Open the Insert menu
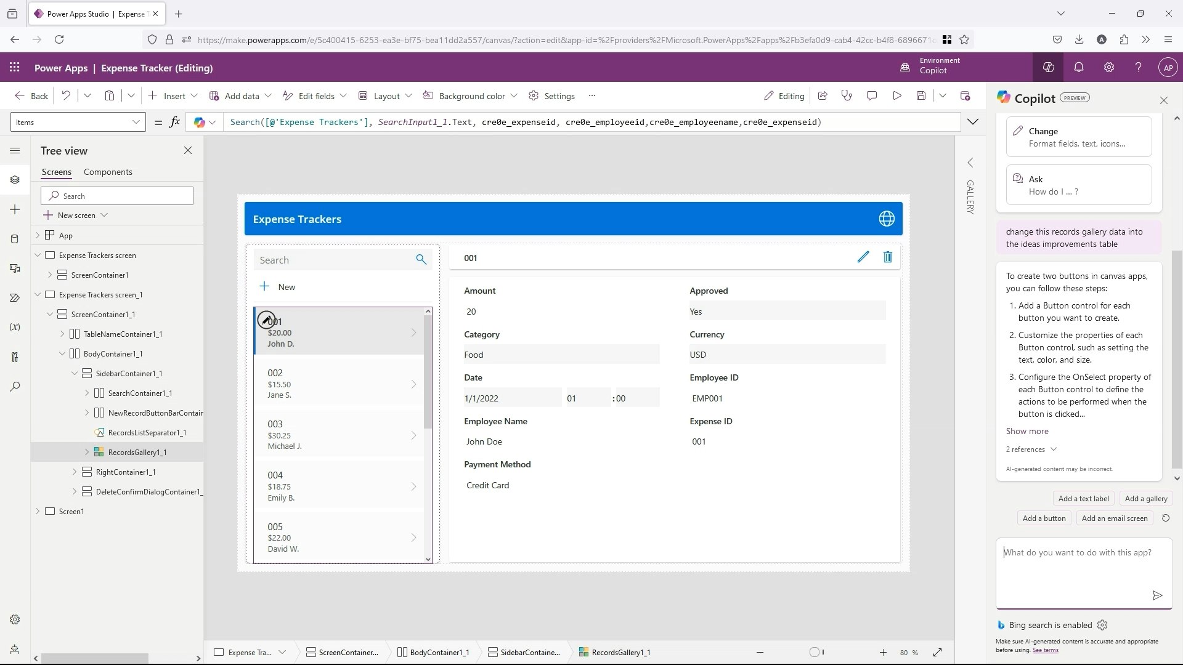Screen dimensions: 1183x665 [174, 96]
